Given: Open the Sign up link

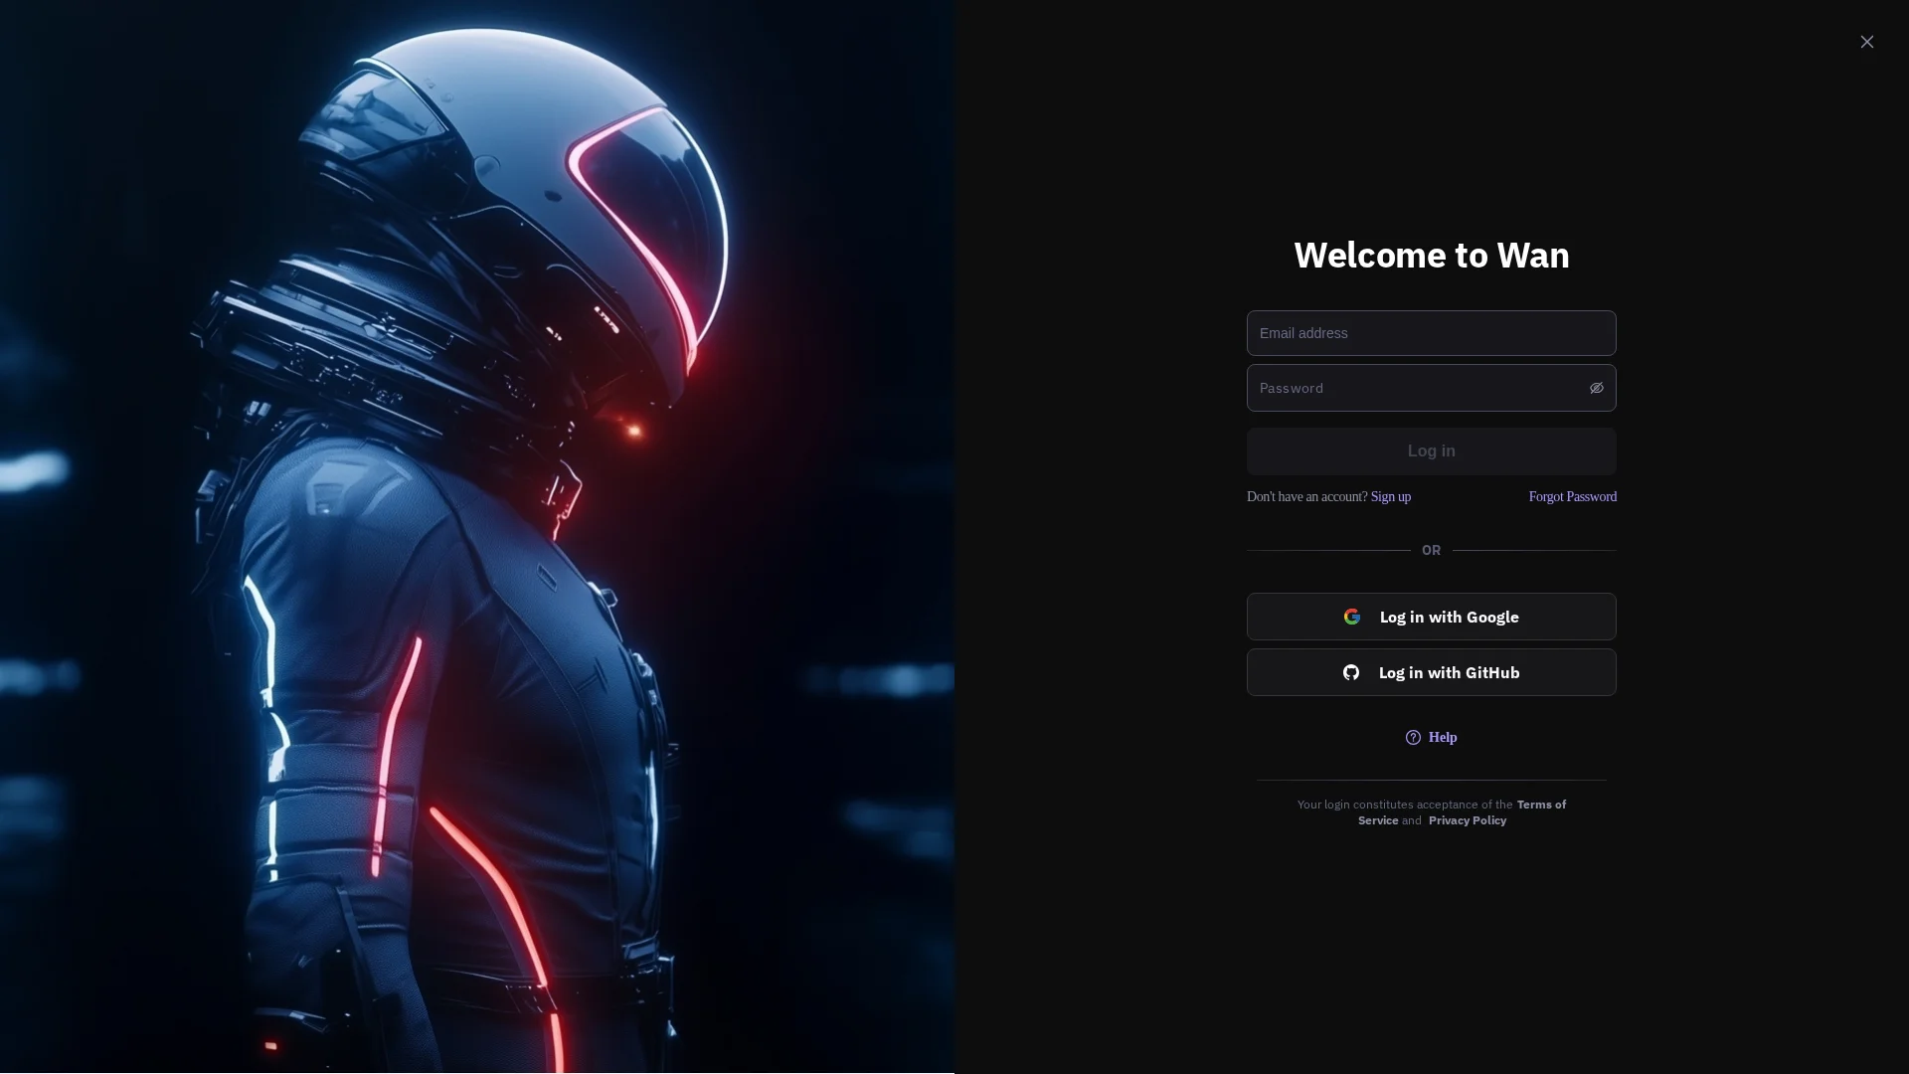Looking at the screenshot, I should [x=1390, y=496].
